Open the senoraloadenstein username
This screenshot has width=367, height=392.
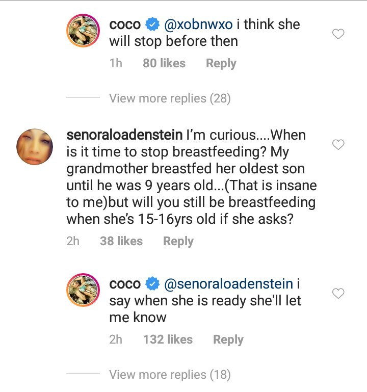[x=124, y=136]
